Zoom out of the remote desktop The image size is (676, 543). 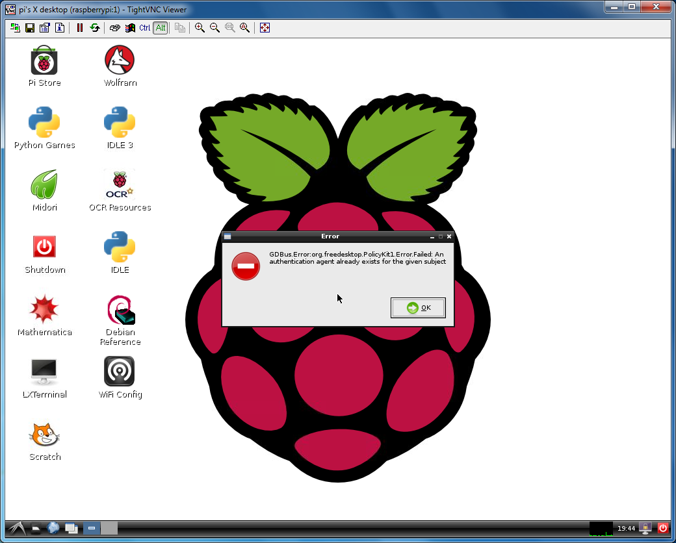tap(214, 28)
